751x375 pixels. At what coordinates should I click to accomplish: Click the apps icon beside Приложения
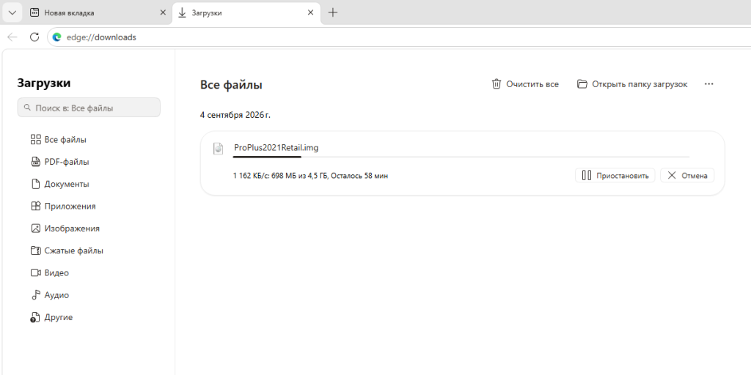point(35,206)
